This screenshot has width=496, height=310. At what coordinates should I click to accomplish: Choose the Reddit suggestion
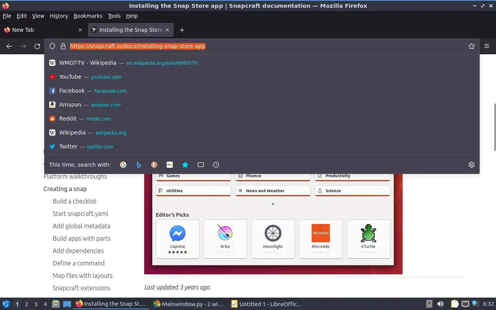(262, 119)
